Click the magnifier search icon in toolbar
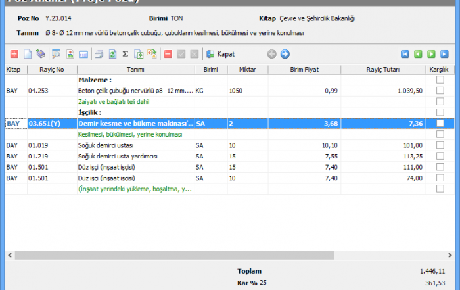This screenshot has height=290, width=460. (56, 54)
